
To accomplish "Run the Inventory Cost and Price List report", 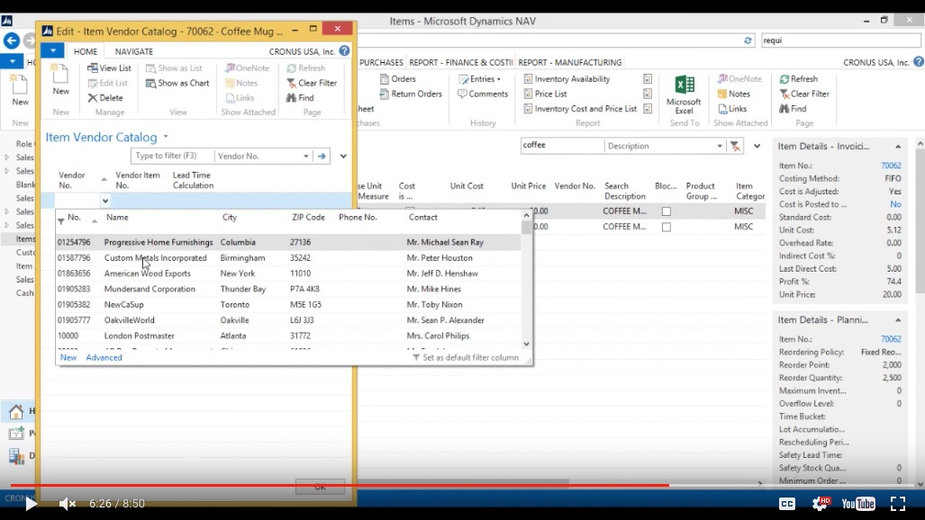I will click(x=580, y=109).
